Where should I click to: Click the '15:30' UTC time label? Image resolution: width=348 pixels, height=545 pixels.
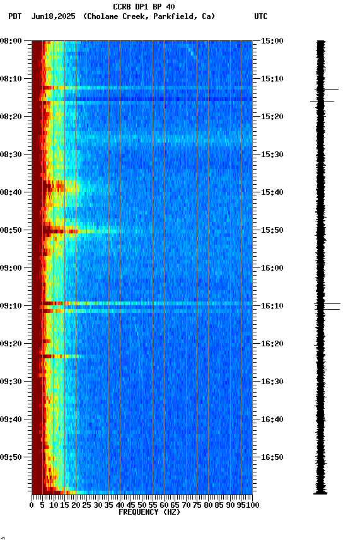[272, 155]
